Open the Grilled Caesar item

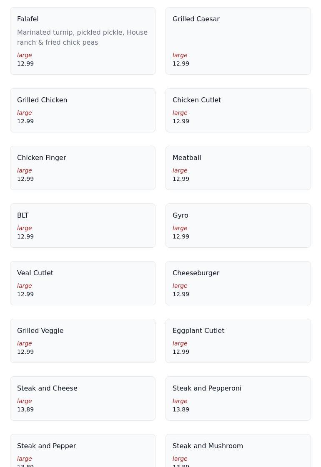238,41
